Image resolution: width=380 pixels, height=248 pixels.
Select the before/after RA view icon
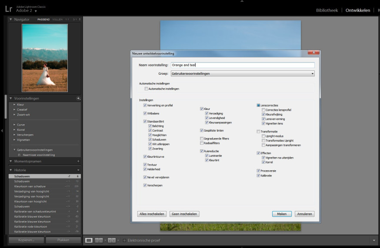[x=99, y=240]
